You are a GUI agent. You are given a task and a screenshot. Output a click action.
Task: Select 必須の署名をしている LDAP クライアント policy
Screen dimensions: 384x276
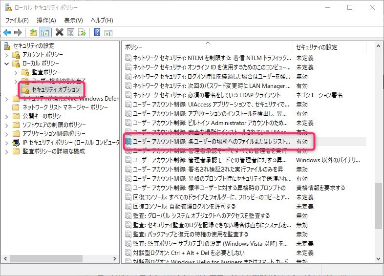245,95
